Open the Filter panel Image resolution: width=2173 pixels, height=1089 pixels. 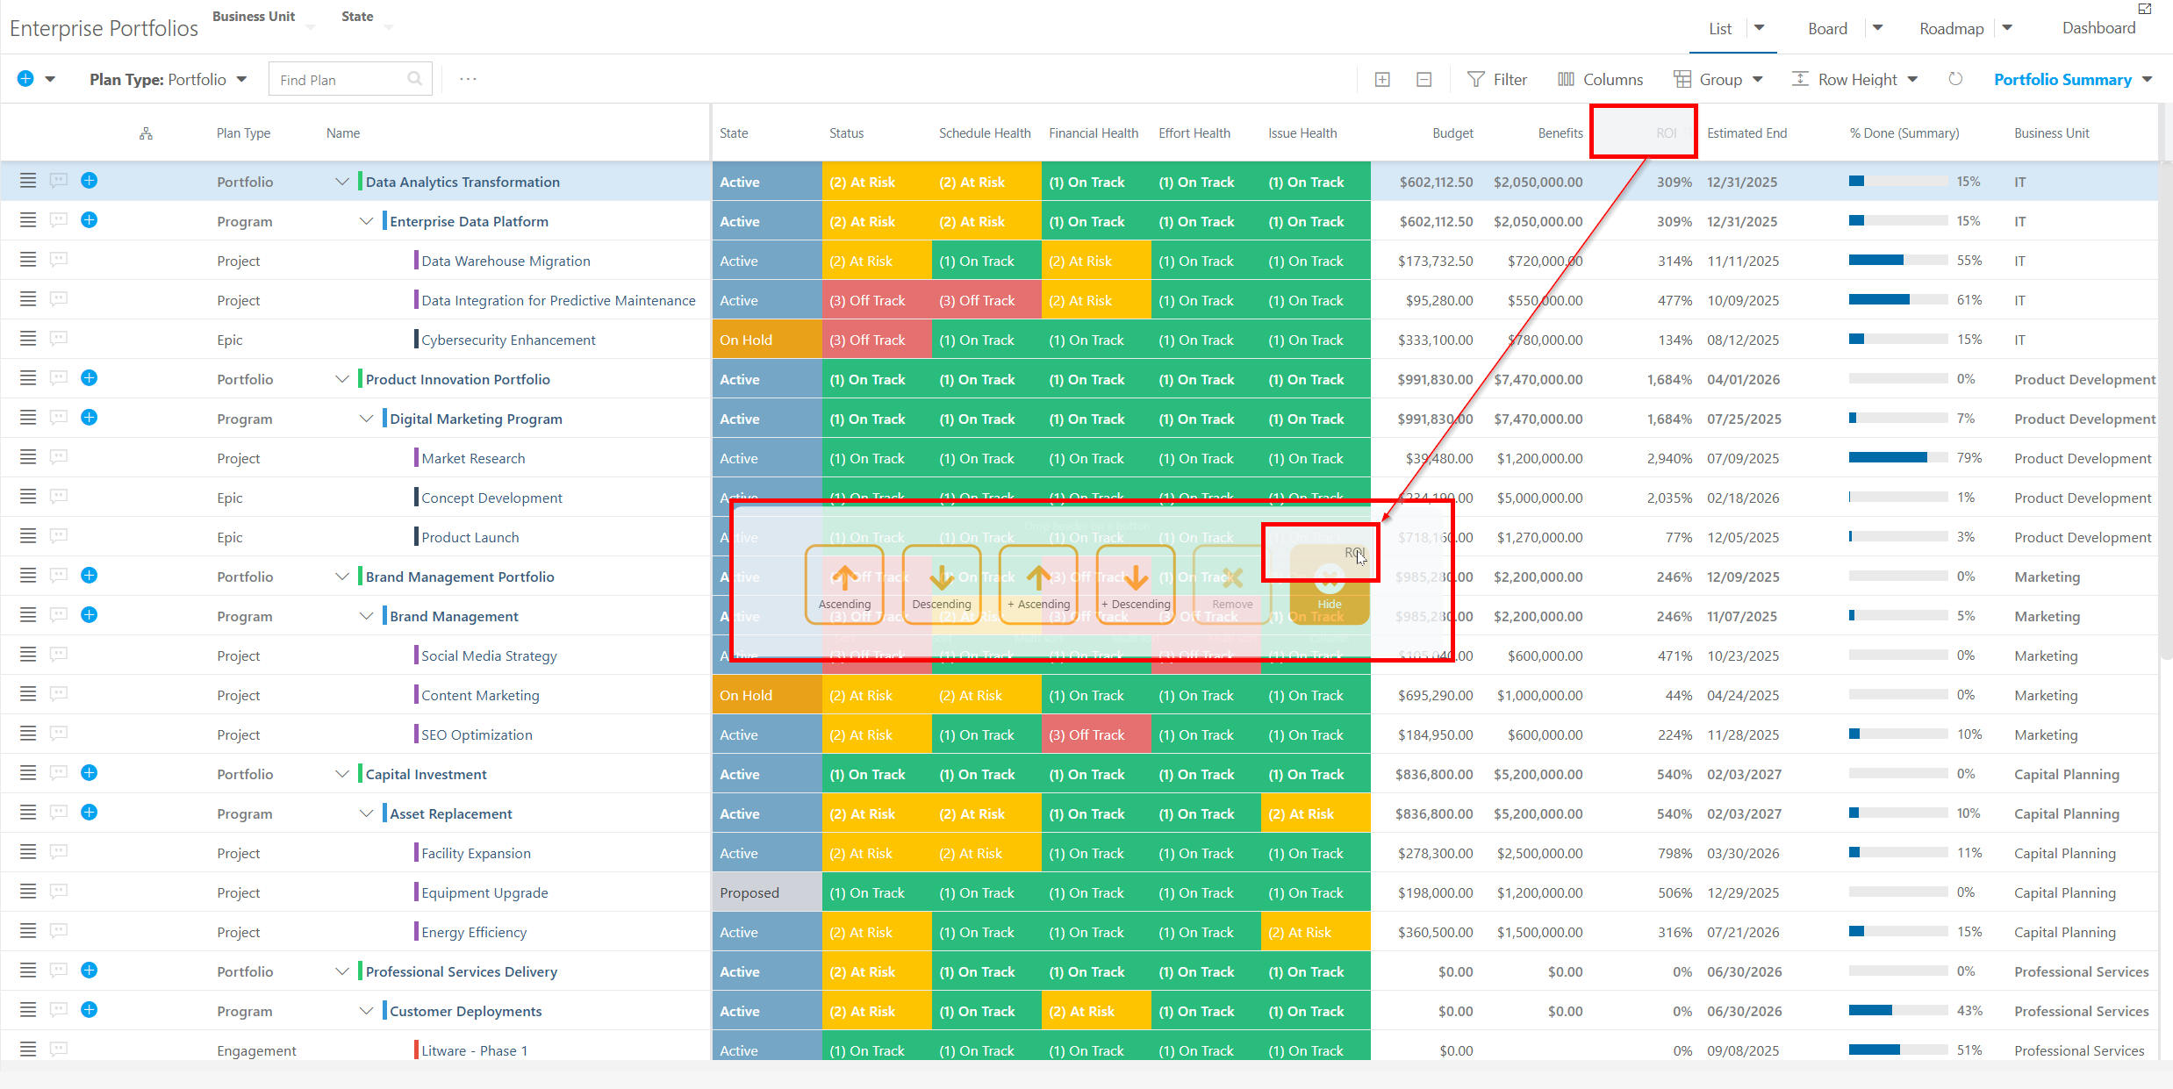click(x=1497, y=80)
